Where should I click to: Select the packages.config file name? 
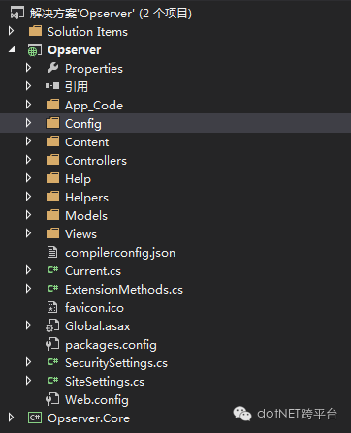[111, 345]
